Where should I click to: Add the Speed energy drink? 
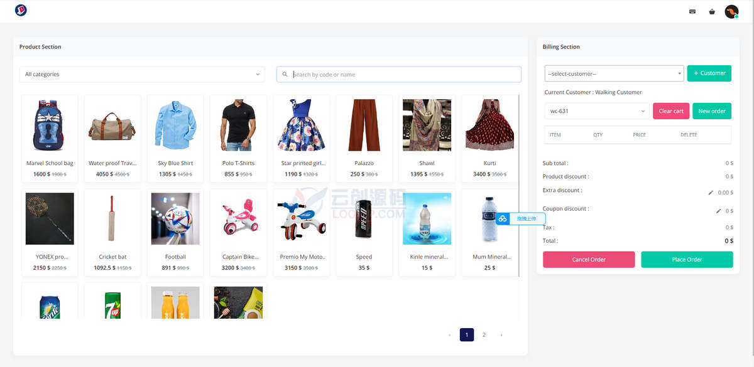(364, 232)
